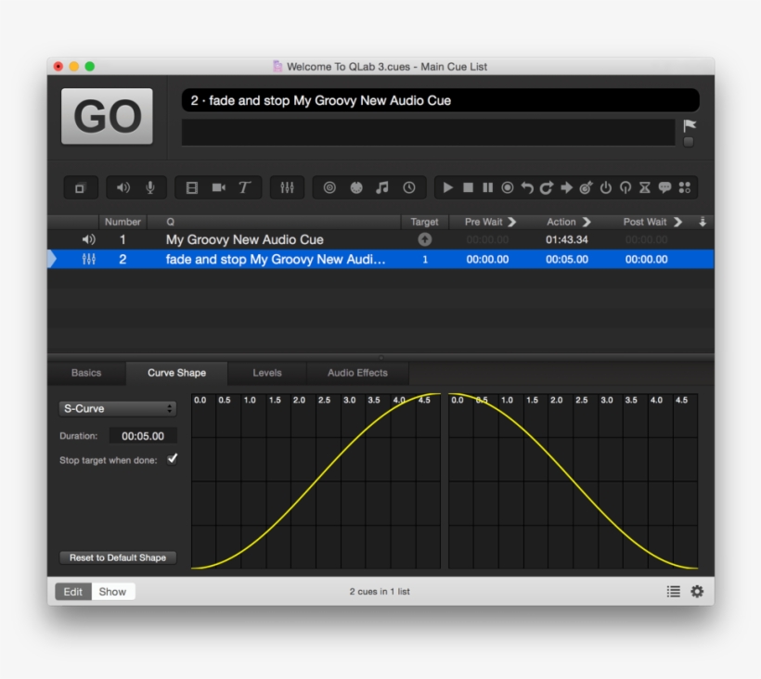Add a new Audio cue from toolbar
Viewport: 761px width, 679px height.
[123, 187]
